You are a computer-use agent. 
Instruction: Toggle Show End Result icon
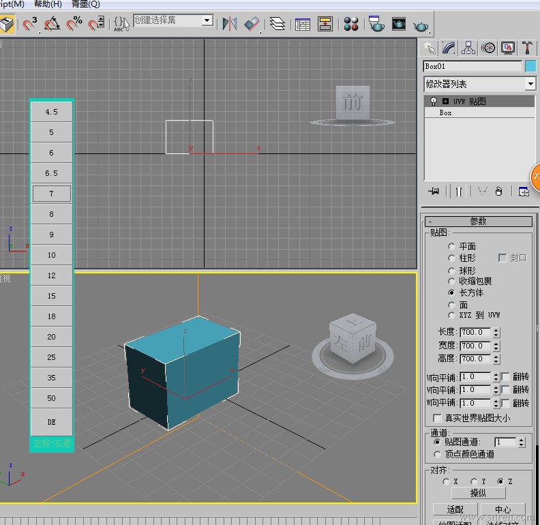[459, 191]
